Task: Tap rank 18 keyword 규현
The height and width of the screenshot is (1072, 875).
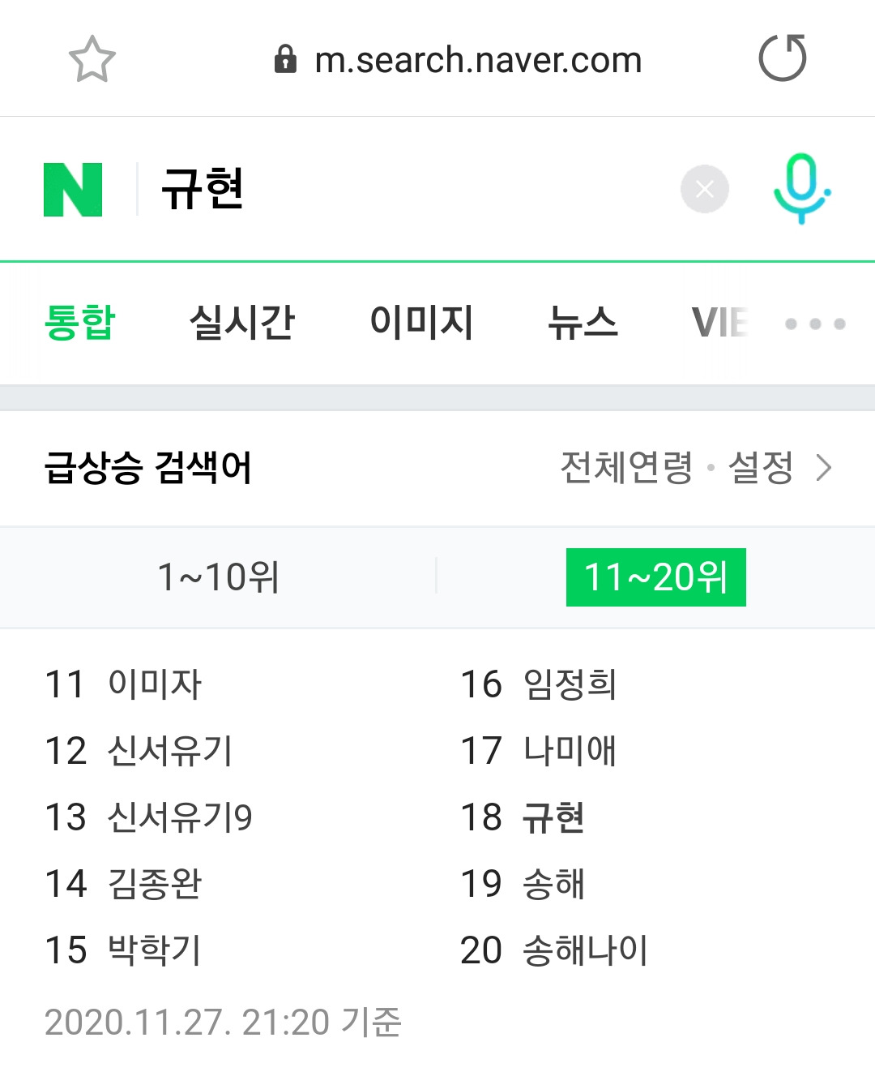Action: coord(553,817)
